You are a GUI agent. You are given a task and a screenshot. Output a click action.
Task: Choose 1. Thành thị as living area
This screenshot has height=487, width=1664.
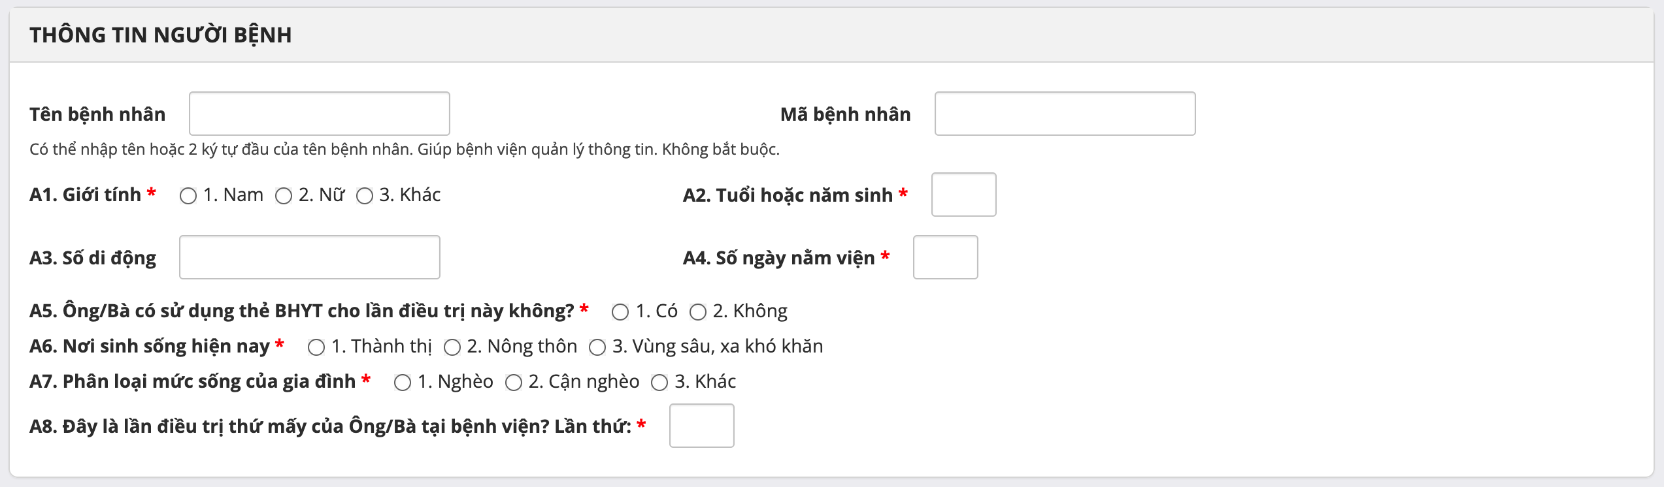[x=316, y=347]
